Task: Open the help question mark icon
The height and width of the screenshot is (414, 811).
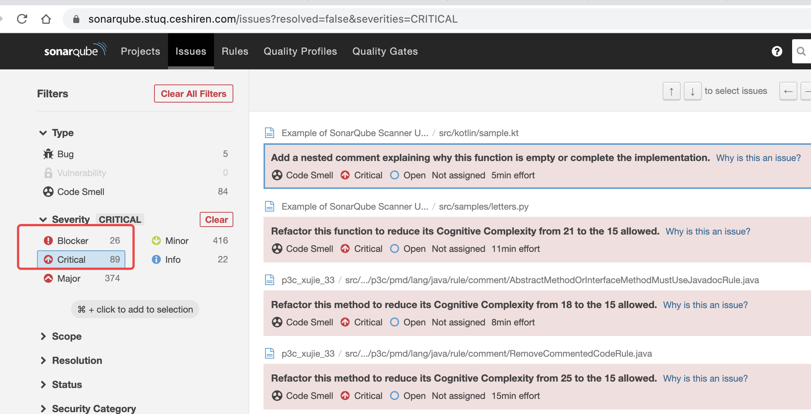Action: 777,51
